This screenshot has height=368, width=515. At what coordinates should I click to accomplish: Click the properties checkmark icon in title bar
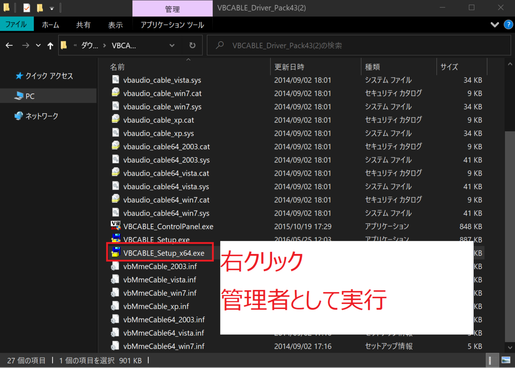point(27,8)
